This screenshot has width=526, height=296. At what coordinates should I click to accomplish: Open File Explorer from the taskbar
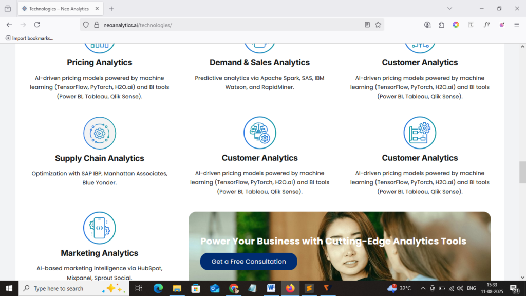click(x=177, y=288)
